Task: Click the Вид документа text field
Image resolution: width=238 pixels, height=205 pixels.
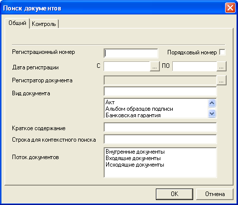Action: [160, 91]
